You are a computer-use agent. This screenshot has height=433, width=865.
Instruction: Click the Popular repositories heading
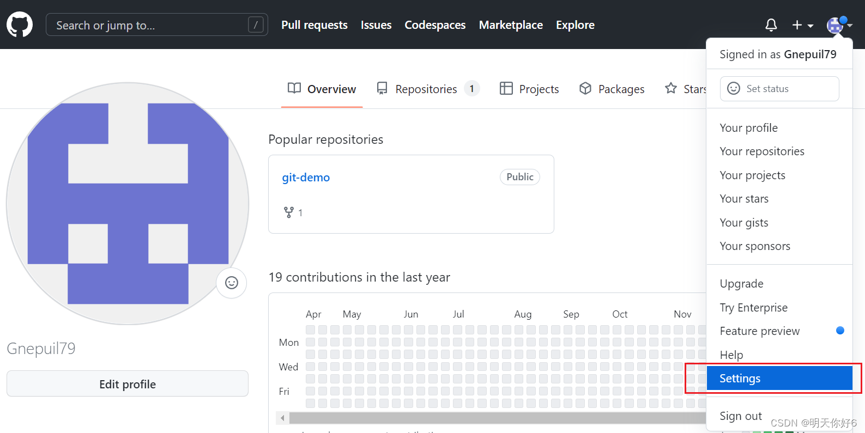(x=326, y=139)
